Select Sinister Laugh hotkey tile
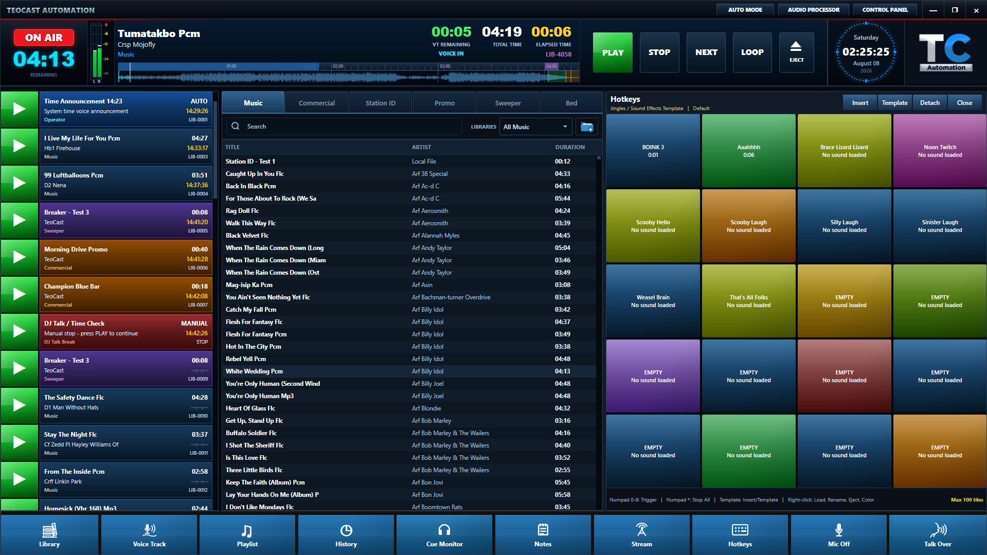The height and width of the screenshot is (555, 987). click(940, 226)
